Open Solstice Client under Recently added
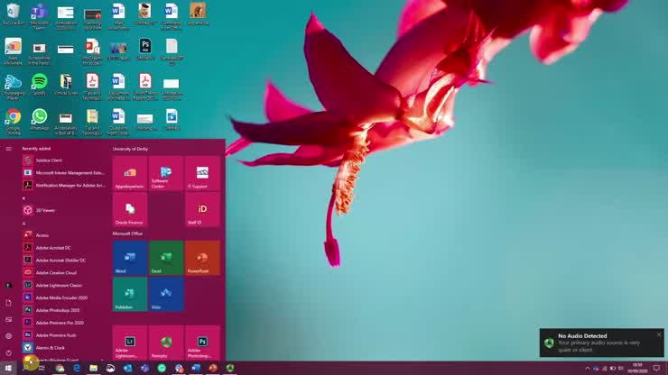Viewport: 668px width, 375px height. (50, 160)
